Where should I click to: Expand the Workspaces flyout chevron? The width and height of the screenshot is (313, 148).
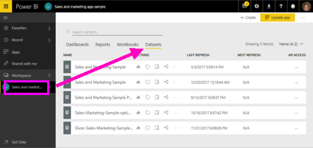pos(49,76)
